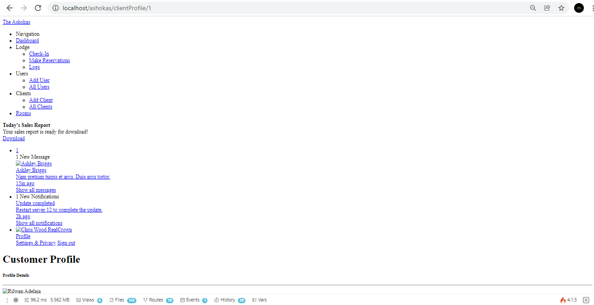
Task: Open the browser profile avatar
Action: [x=579, y=8]
